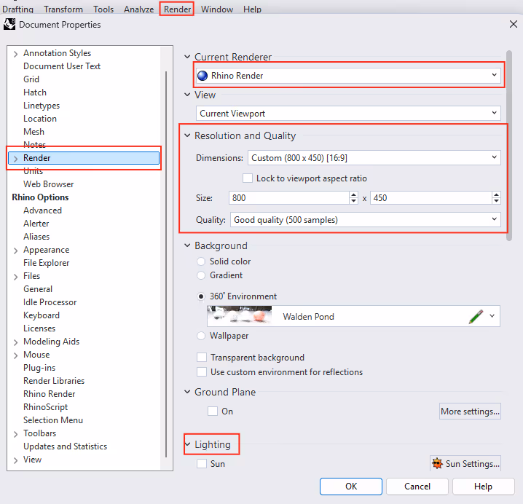
Task: Expand the Modeling Aids tree node
Action: (x=15, y=342)
